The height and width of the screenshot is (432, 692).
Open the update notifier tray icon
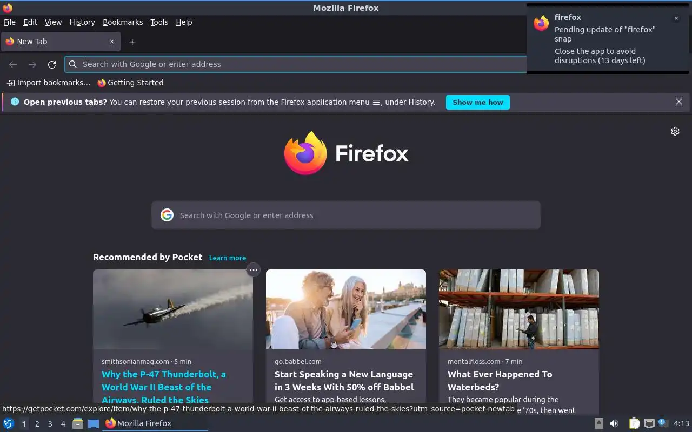pyautogui.click(x=663, y=423)
